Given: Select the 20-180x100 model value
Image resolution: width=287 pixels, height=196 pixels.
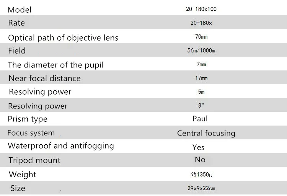Looking at the screenshot, I should [201, 9].
